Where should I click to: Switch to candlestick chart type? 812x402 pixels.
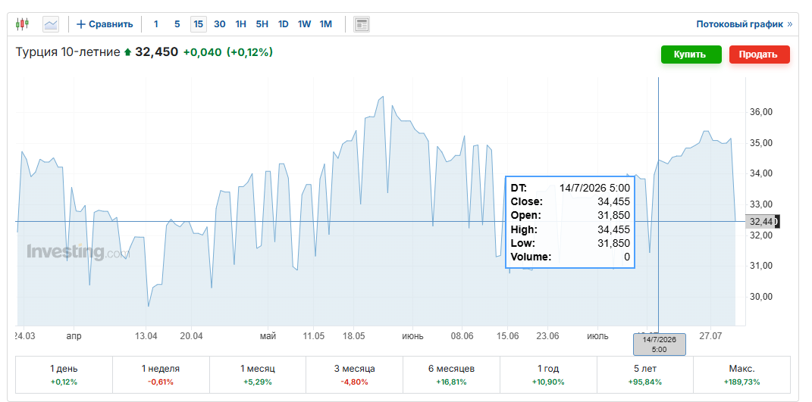[22, 23]
